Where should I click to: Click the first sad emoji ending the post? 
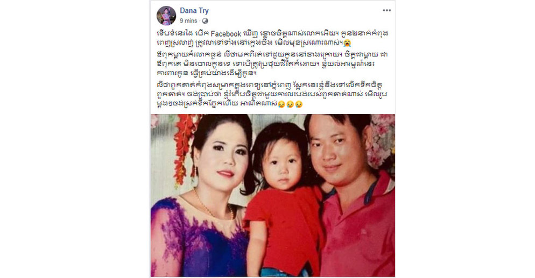(281, 104)
